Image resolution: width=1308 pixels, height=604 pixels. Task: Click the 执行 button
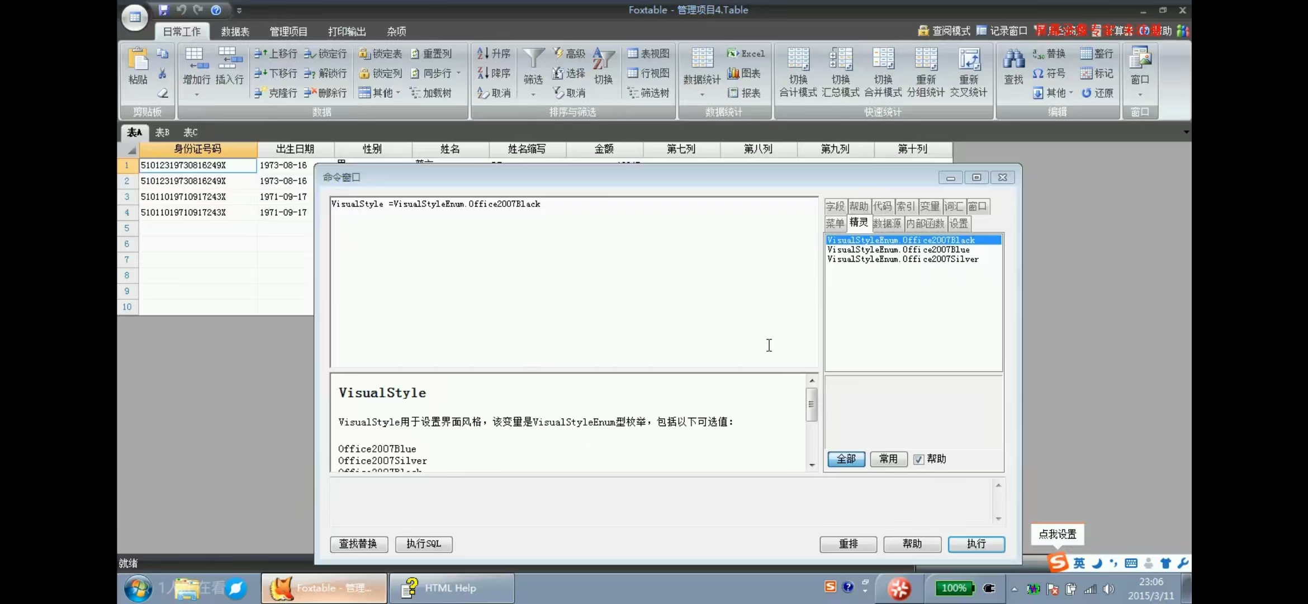(x=976, y=544)
